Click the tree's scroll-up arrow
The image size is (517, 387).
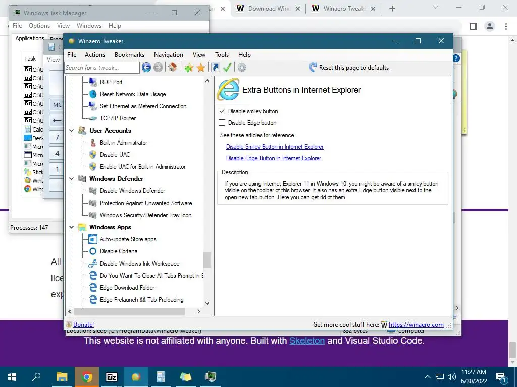[x=207, y=81]
